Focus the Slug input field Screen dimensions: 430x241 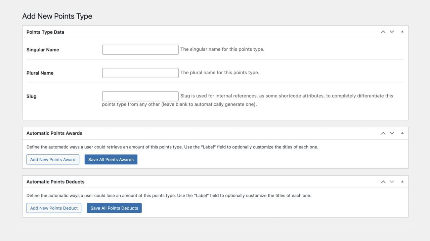pos(140,97)
